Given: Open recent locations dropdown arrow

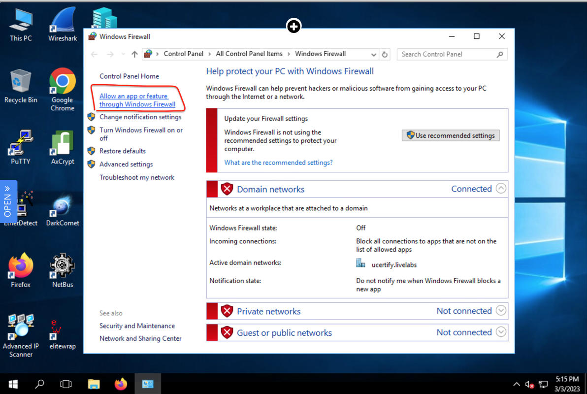Looking at the screenshot, I should (123, 54).
